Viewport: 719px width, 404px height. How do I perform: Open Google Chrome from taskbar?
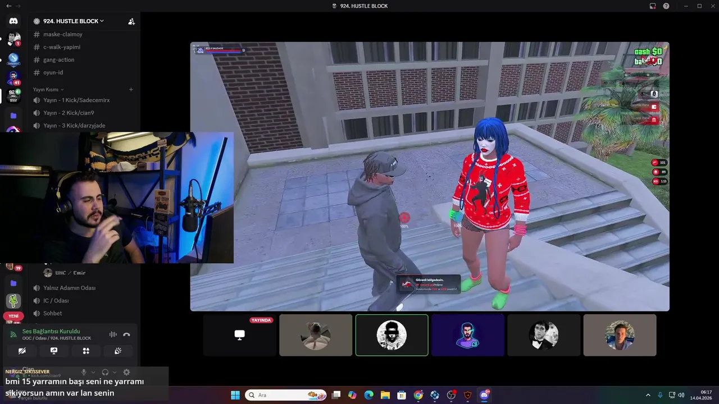[418, 395]
